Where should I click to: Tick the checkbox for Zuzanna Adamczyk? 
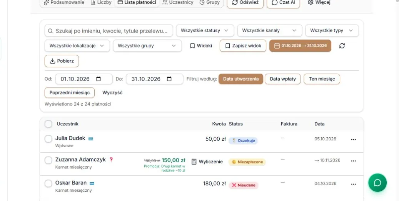48,160
